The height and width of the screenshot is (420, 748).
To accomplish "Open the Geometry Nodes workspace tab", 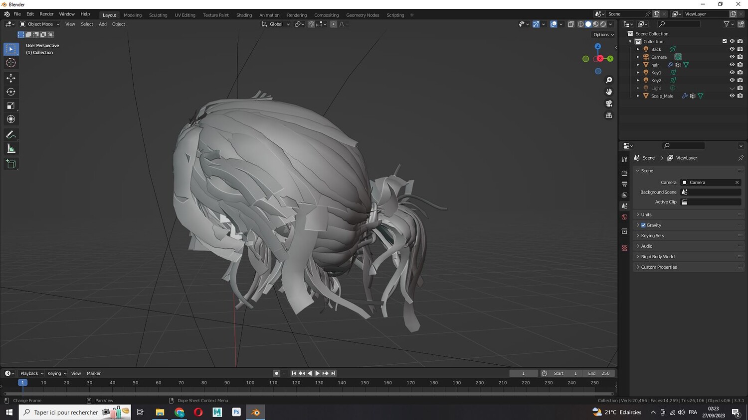I will pos(363,15).
